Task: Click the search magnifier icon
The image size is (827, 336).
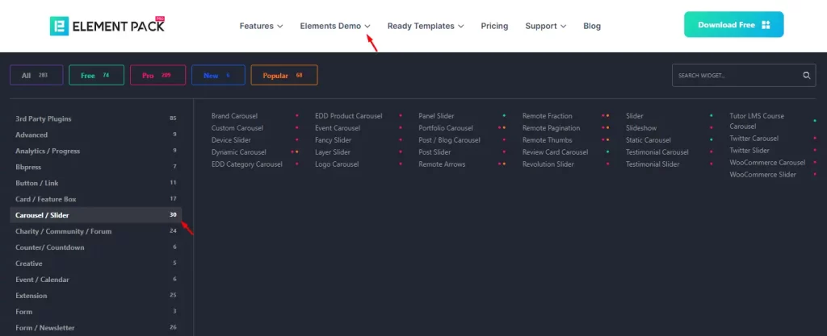Action: [x=807, y=75]
